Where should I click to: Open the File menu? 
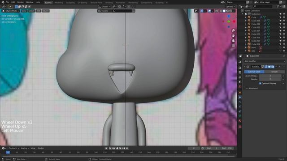click(x=7, y=2)
